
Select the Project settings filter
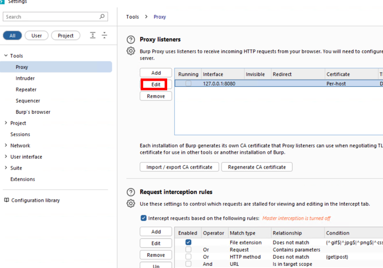[65, 36]
